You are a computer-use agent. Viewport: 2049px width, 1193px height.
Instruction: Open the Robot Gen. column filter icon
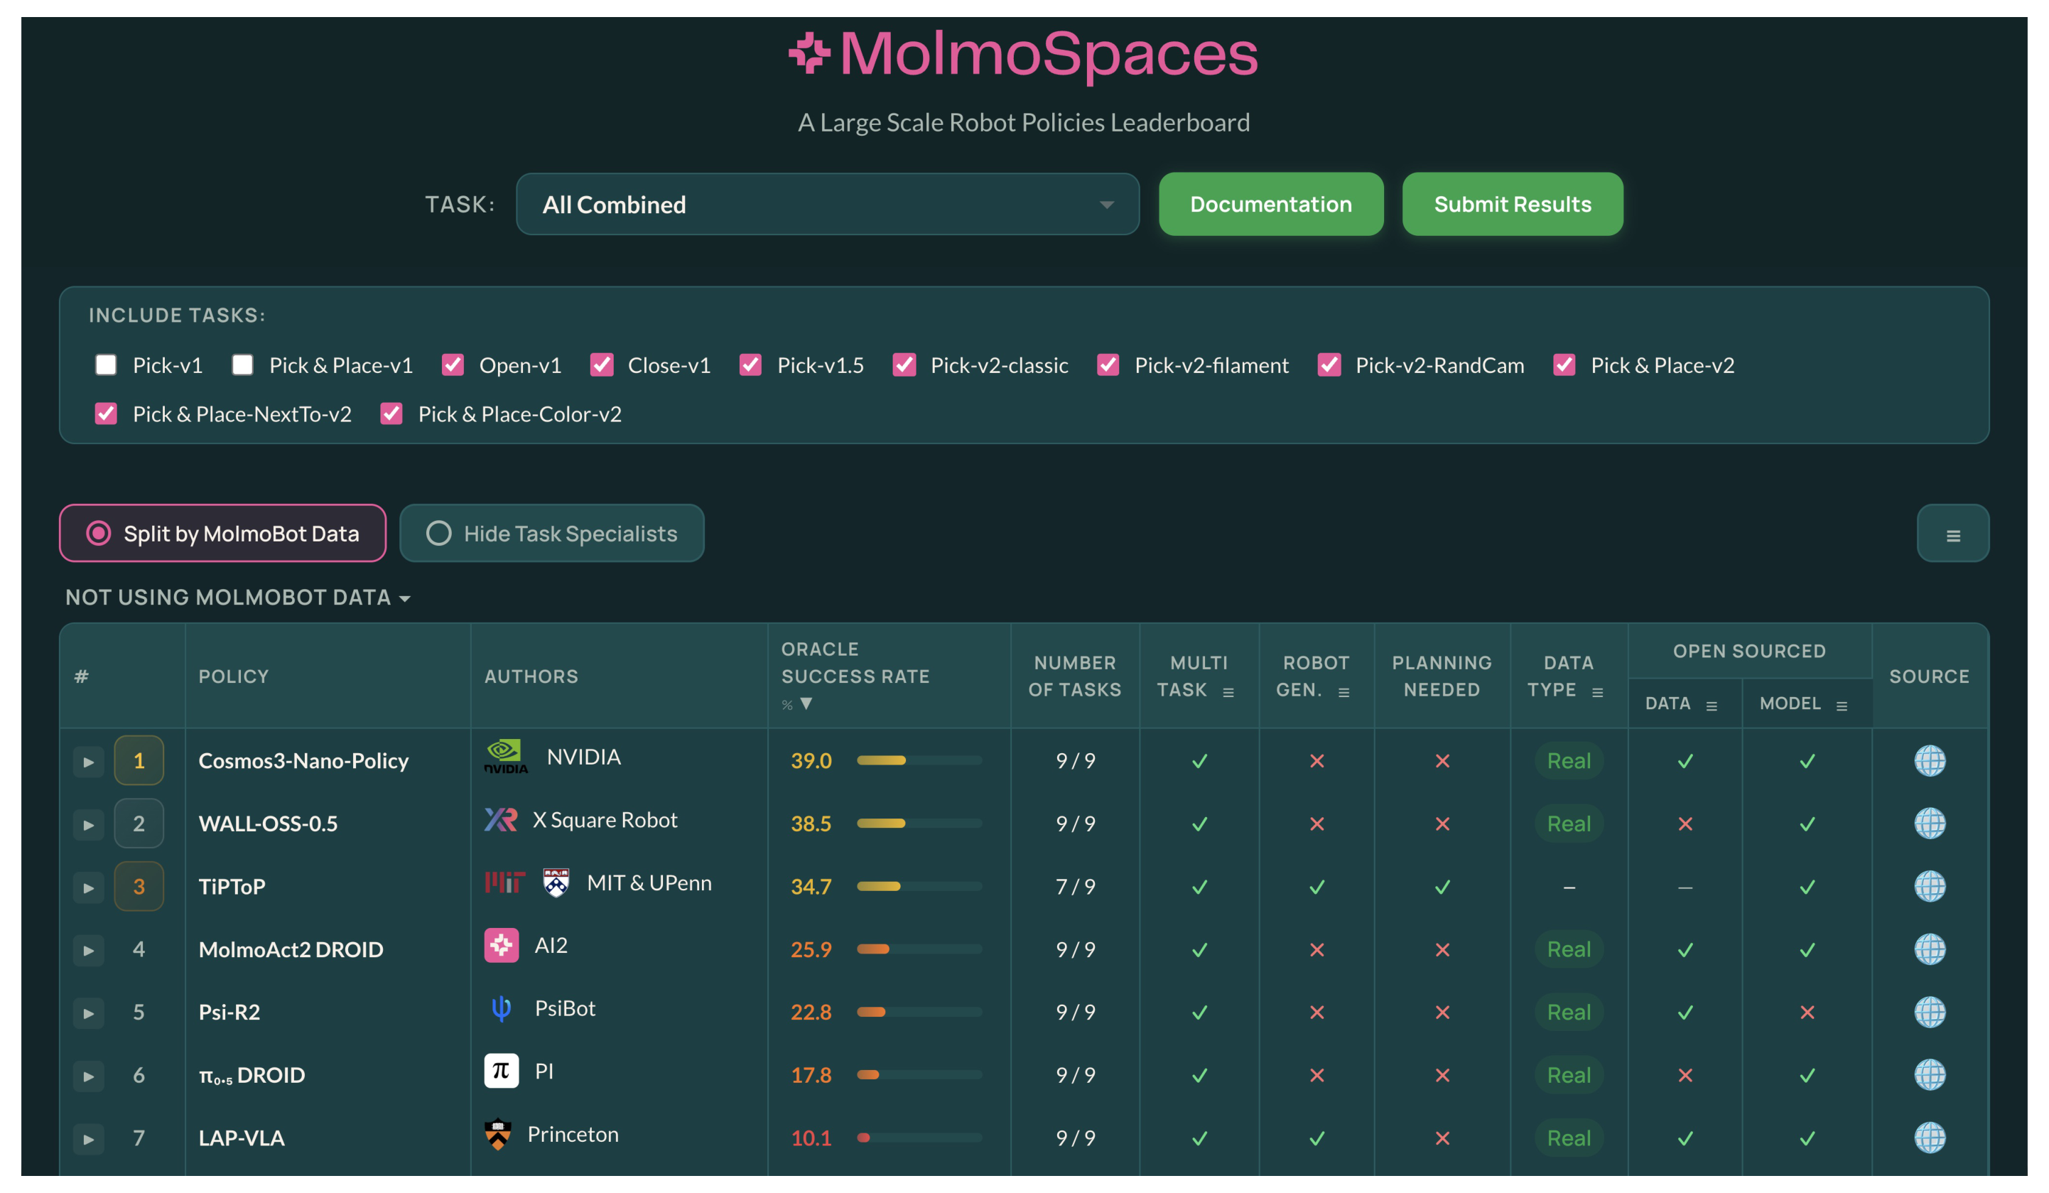click(1344, 692)
